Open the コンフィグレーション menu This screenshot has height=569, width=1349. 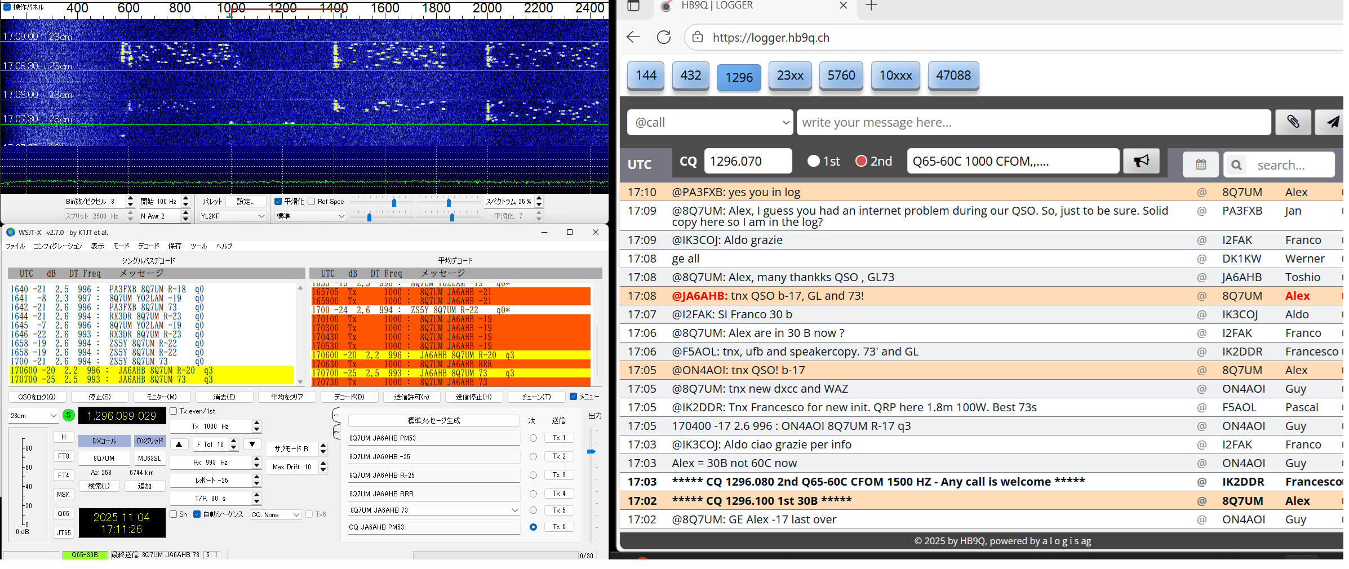coord(57,246)
